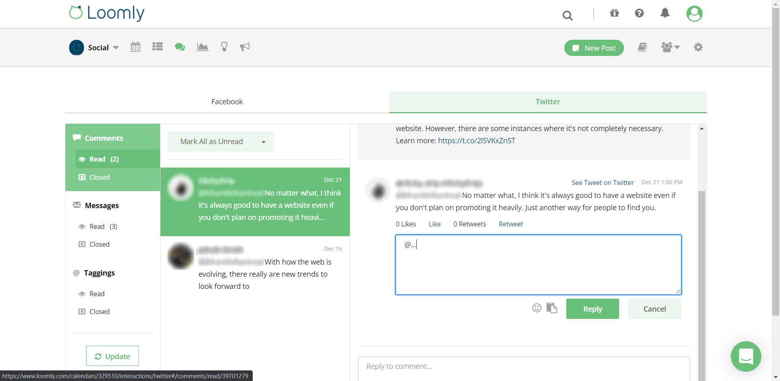Click the conversation scroll up arrow
This screenshot has height=381, width=780.
click(x=702, y=128)
